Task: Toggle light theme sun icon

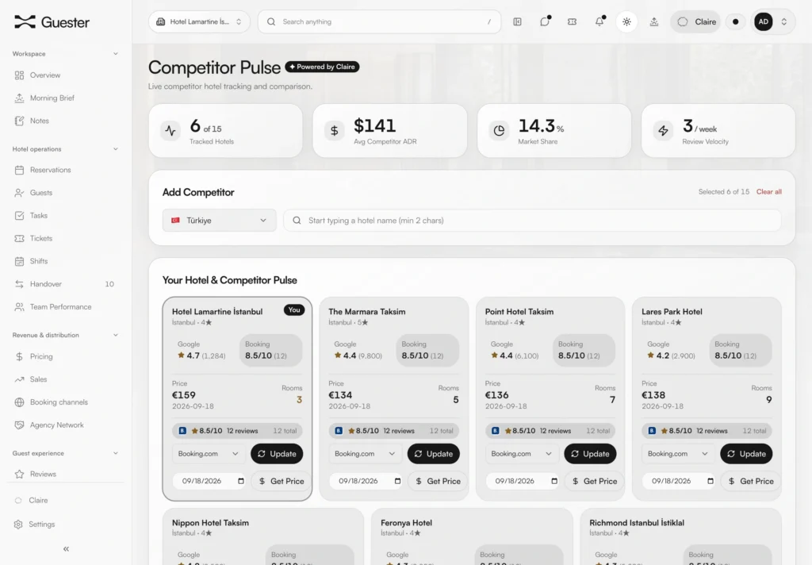Action: click(626, 21)
